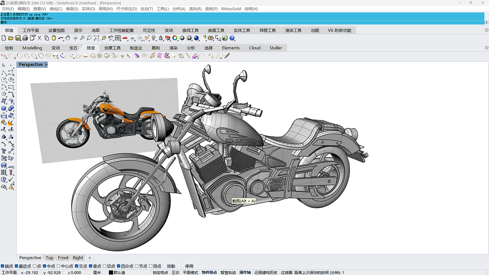The height and width of the screenshot is (275, 489).
Task: Select the Zoom Extents icon
Action: point(97,38)
